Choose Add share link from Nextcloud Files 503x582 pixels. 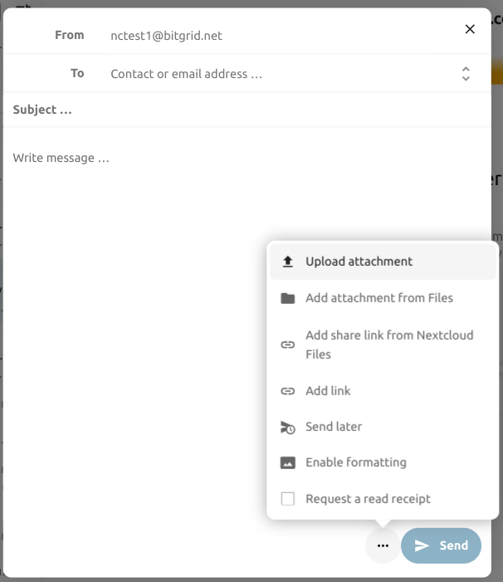(388, 345)
